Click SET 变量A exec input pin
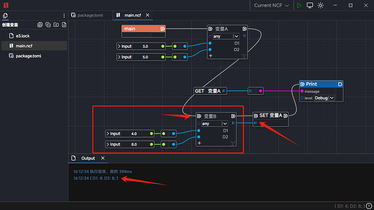374x210 pixels. [x=256, y=116]
